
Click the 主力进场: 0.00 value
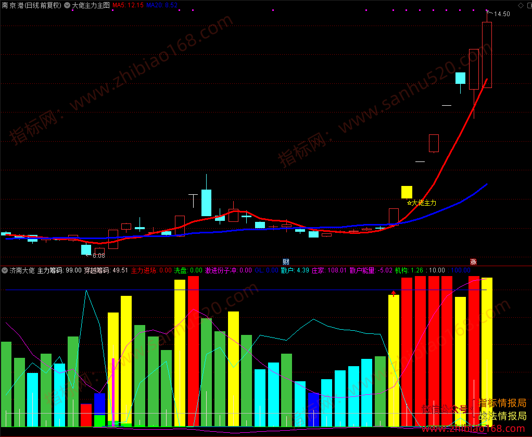coord(151,270)
